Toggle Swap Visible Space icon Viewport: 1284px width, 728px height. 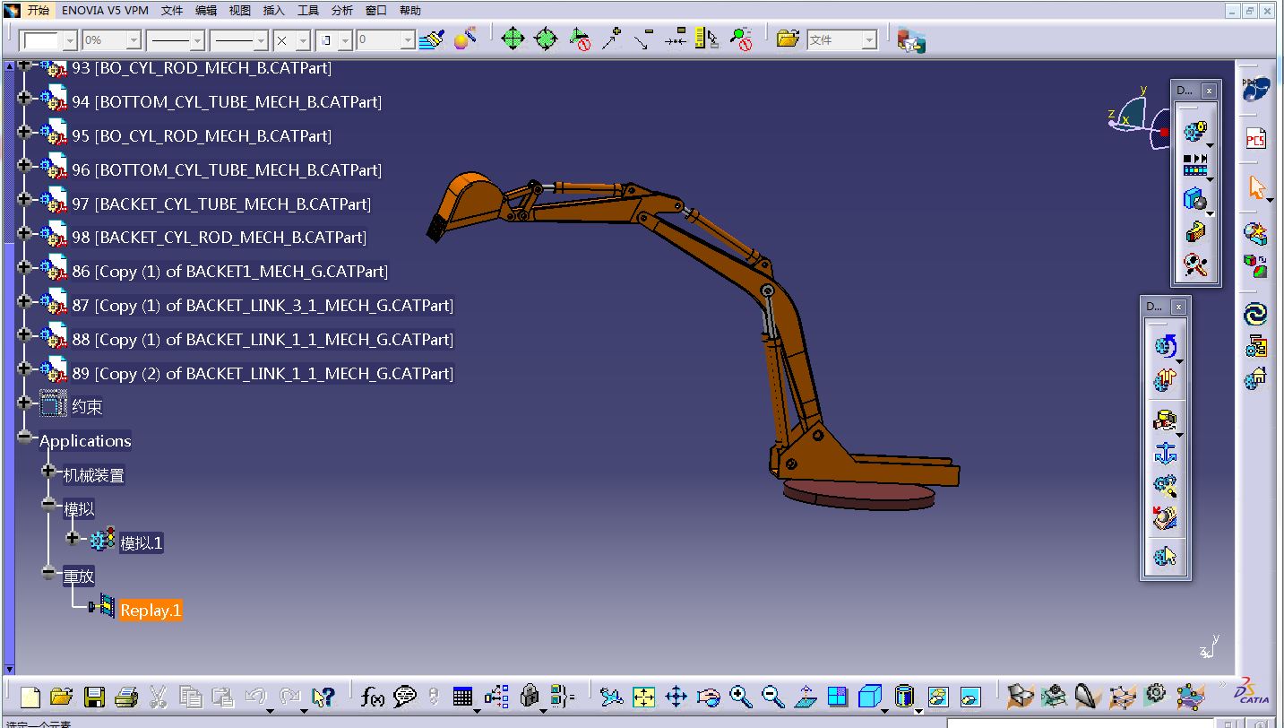point(969,697)
